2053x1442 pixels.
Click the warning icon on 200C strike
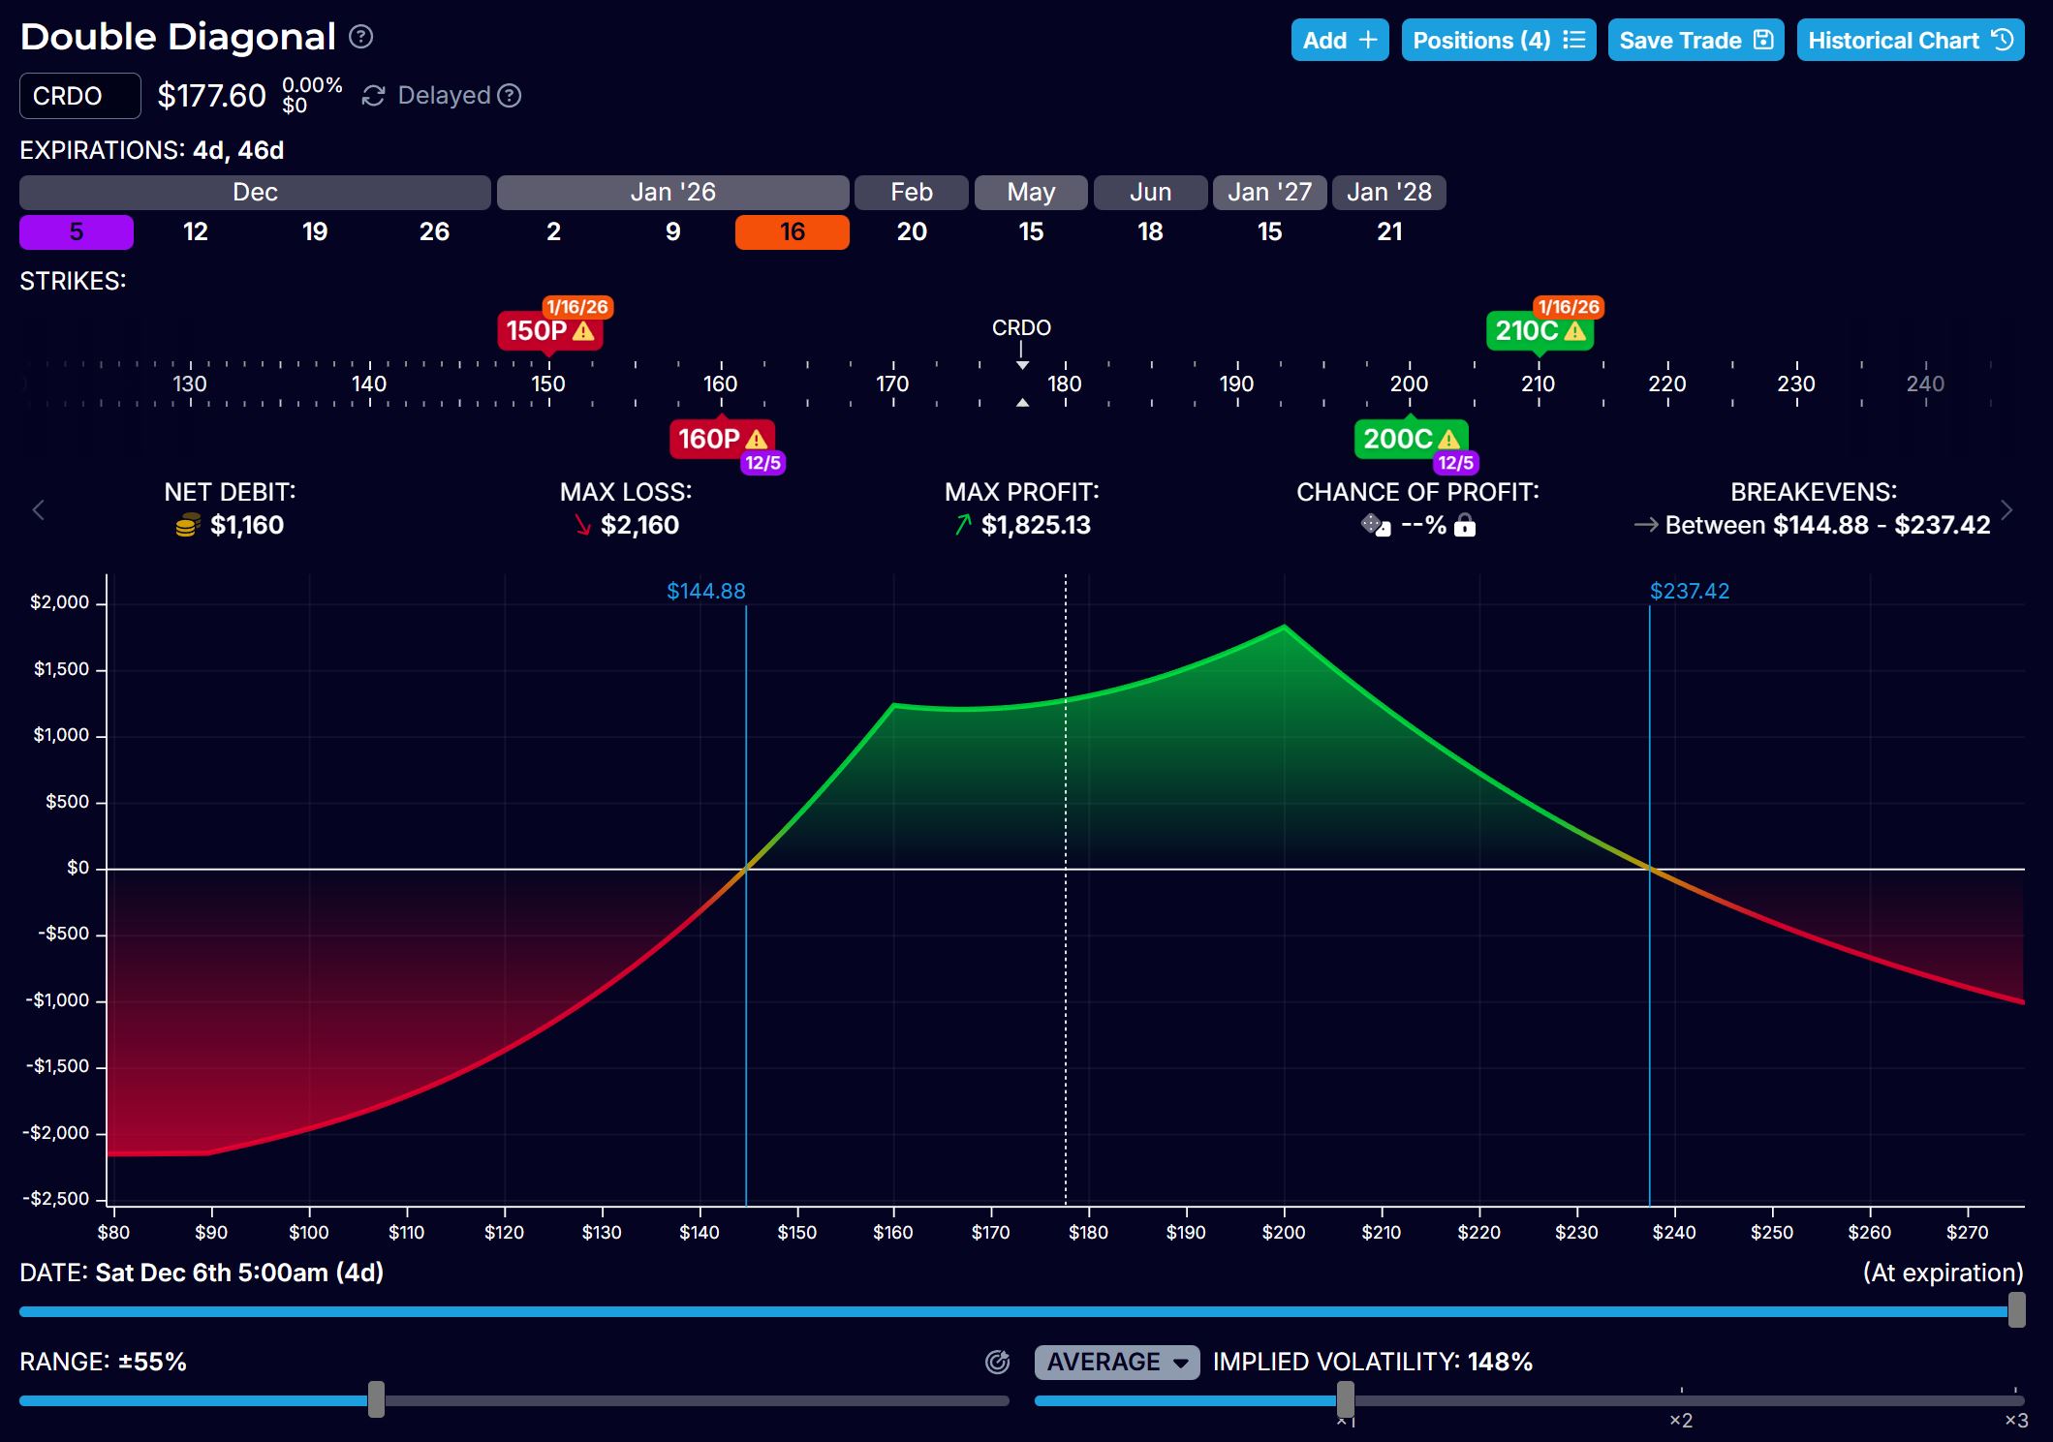pyautogui.click(x=1448, y=440)
